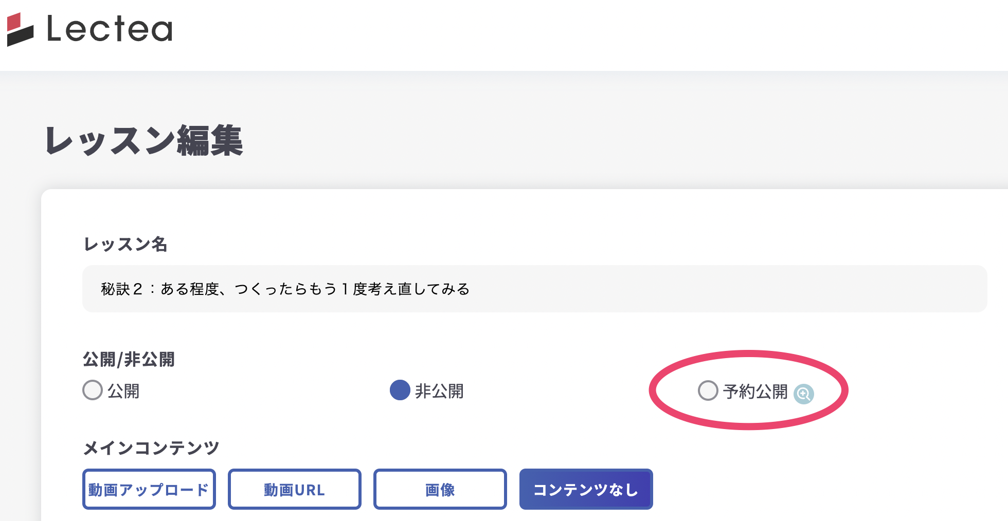Image resolution: width=1008 pixels, height=521 pixels.
Task: Choose the 動画アップロード content button
Action: [x=149, y=489]
